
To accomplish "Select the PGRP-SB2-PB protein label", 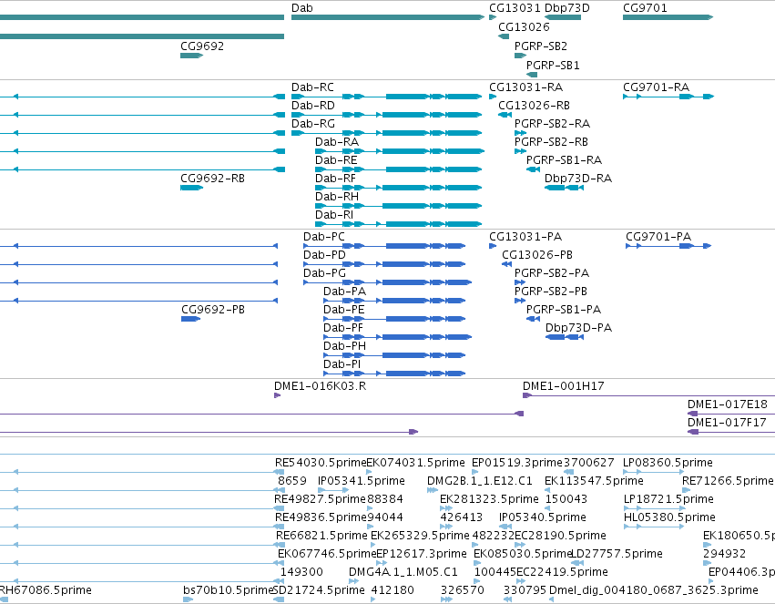I will tap(551, 292).
